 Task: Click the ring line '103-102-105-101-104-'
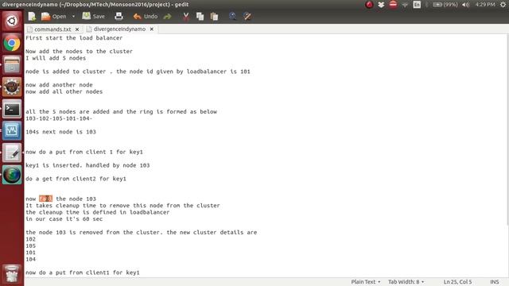[x=59, y=118]
